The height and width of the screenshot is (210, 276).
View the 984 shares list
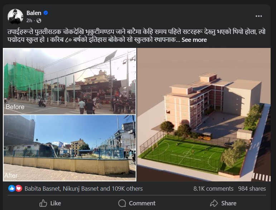coord(252,189)
